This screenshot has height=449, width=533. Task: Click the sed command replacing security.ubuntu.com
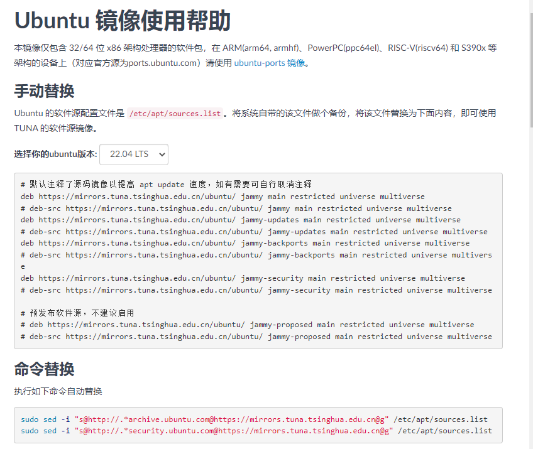(256, 431)
